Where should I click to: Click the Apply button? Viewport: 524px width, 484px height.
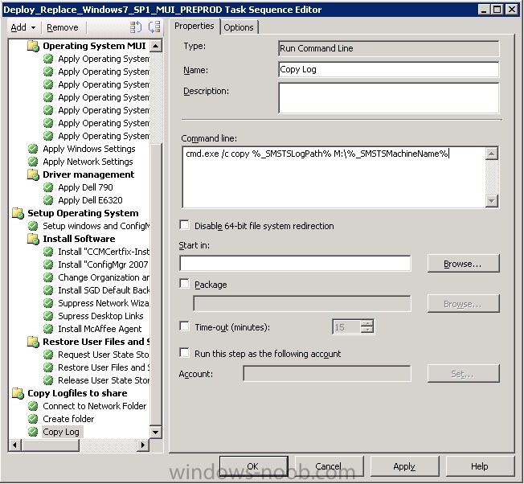[x=404, y=466]
